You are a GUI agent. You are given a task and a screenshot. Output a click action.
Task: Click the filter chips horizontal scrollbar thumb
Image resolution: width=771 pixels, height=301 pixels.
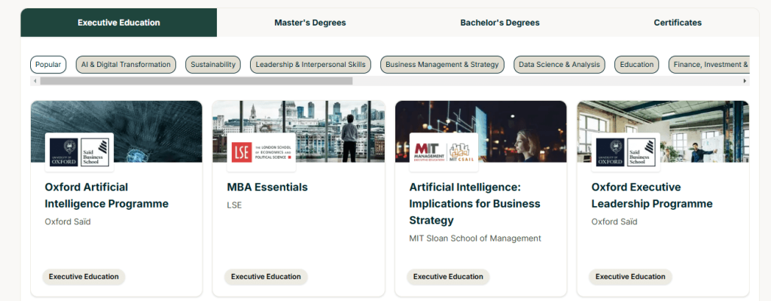coord(196,81)
